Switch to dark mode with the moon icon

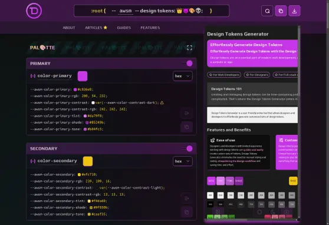click(x=273, y=212)
